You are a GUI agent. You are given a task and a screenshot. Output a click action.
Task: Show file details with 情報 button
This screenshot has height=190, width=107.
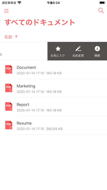(x=97, y=51)
